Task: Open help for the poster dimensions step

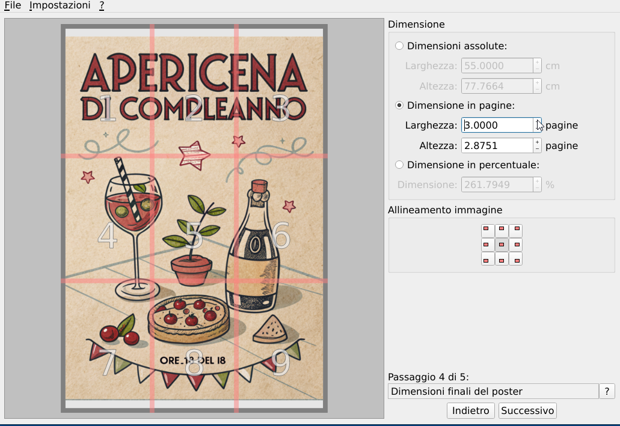Action: pyautogui.click(x=607, y=391)
